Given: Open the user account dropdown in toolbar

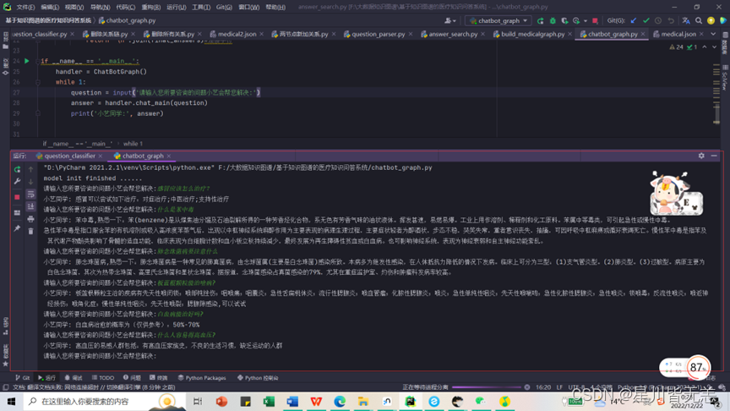Looking at the screenshot, I should pos(449,20).
